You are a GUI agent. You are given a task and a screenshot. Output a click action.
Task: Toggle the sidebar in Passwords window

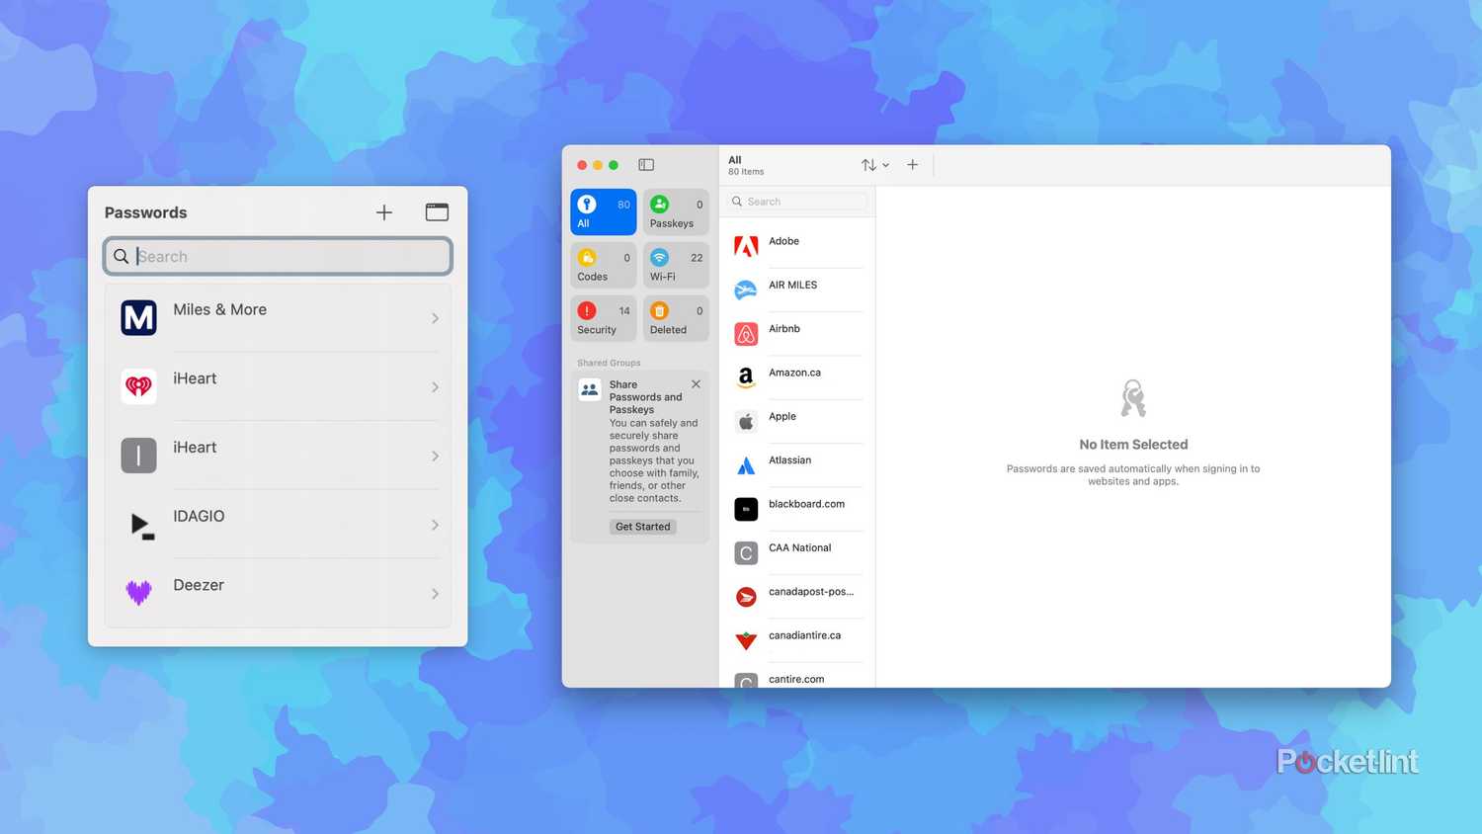pos(646,165)
